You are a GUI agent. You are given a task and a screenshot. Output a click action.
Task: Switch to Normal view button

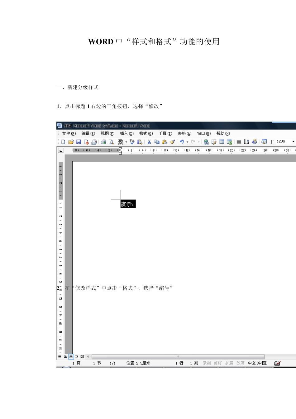(60, 357)
